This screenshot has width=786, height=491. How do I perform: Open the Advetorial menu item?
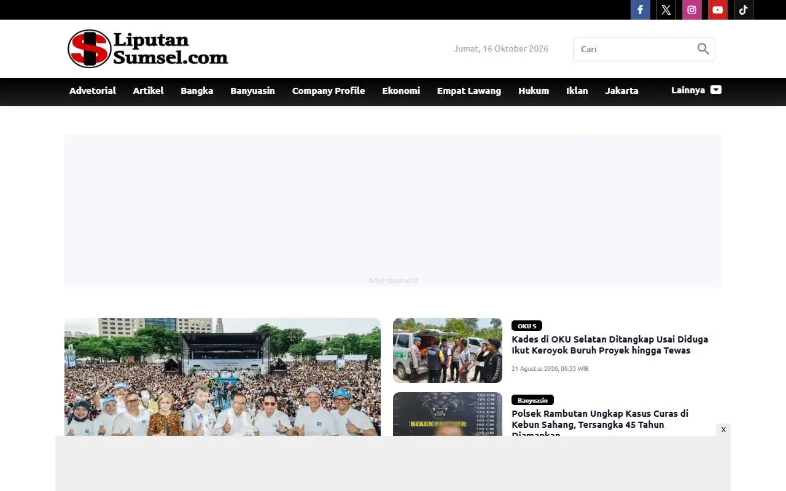coord(93,91)
